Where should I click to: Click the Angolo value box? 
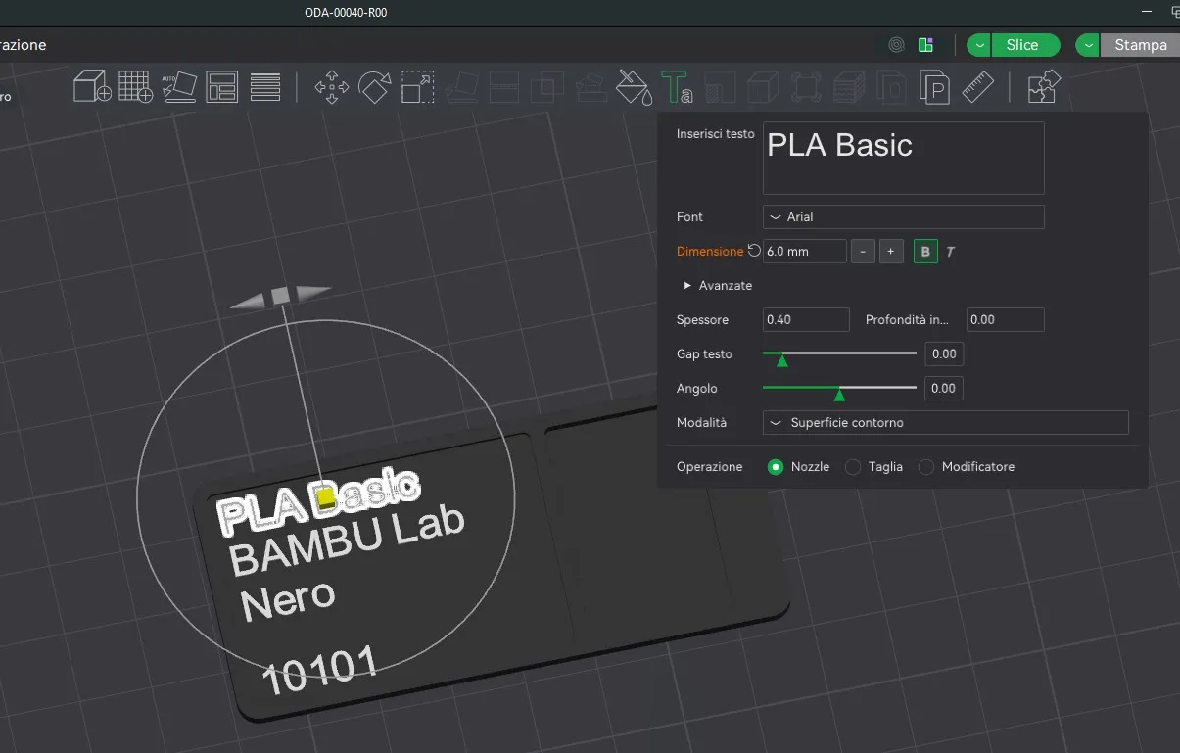coord(944,389)
